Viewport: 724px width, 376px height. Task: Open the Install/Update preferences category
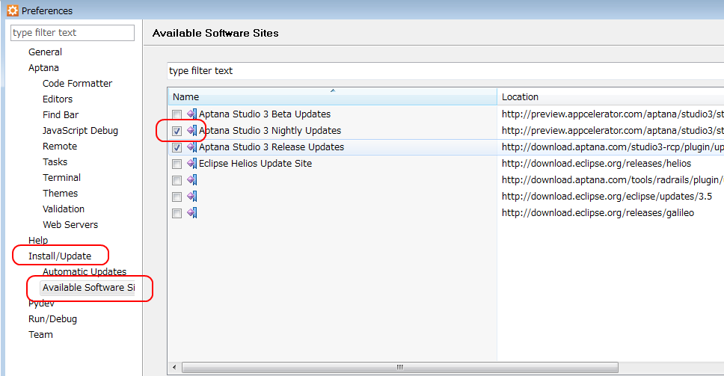60,256
